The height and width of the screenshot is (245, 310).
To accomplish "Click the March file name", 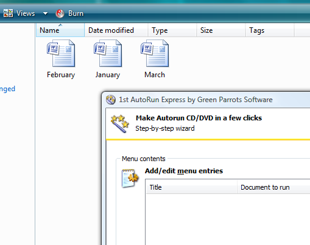I will 155,75.
